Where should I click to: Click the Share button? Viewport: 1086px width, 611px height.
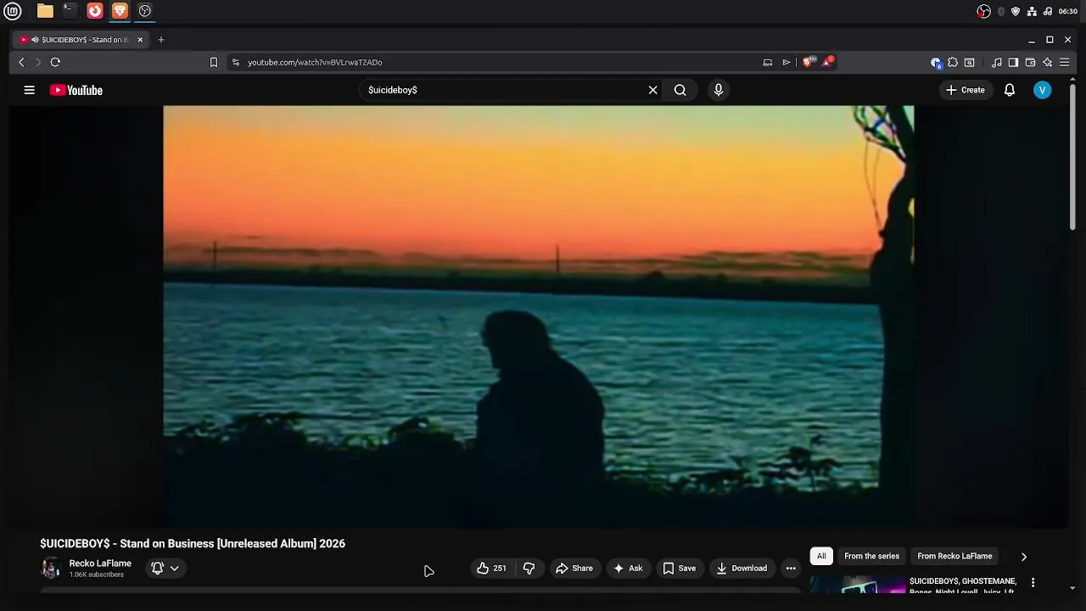tap(574, 569)
